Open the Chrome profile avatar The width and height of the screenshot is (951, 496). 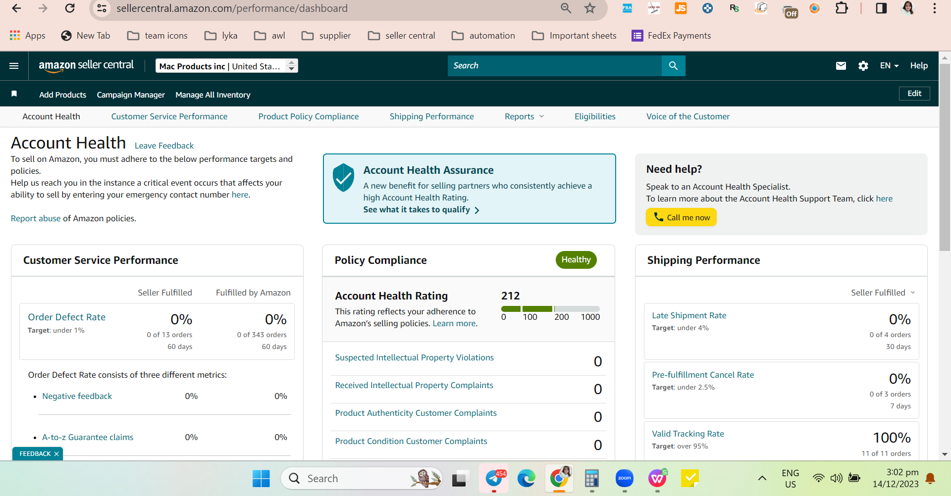click(x=908, y=8)
